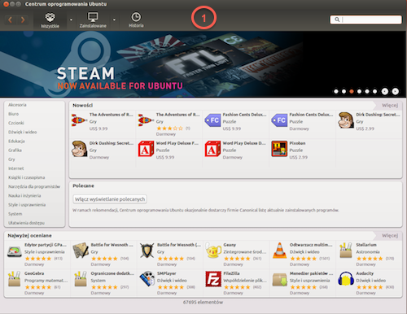Open the Pixoban puzzle icon
Image resolution: width=407 pixels, height=314 pixels.
pyautogui.click(x=279, y=149)
